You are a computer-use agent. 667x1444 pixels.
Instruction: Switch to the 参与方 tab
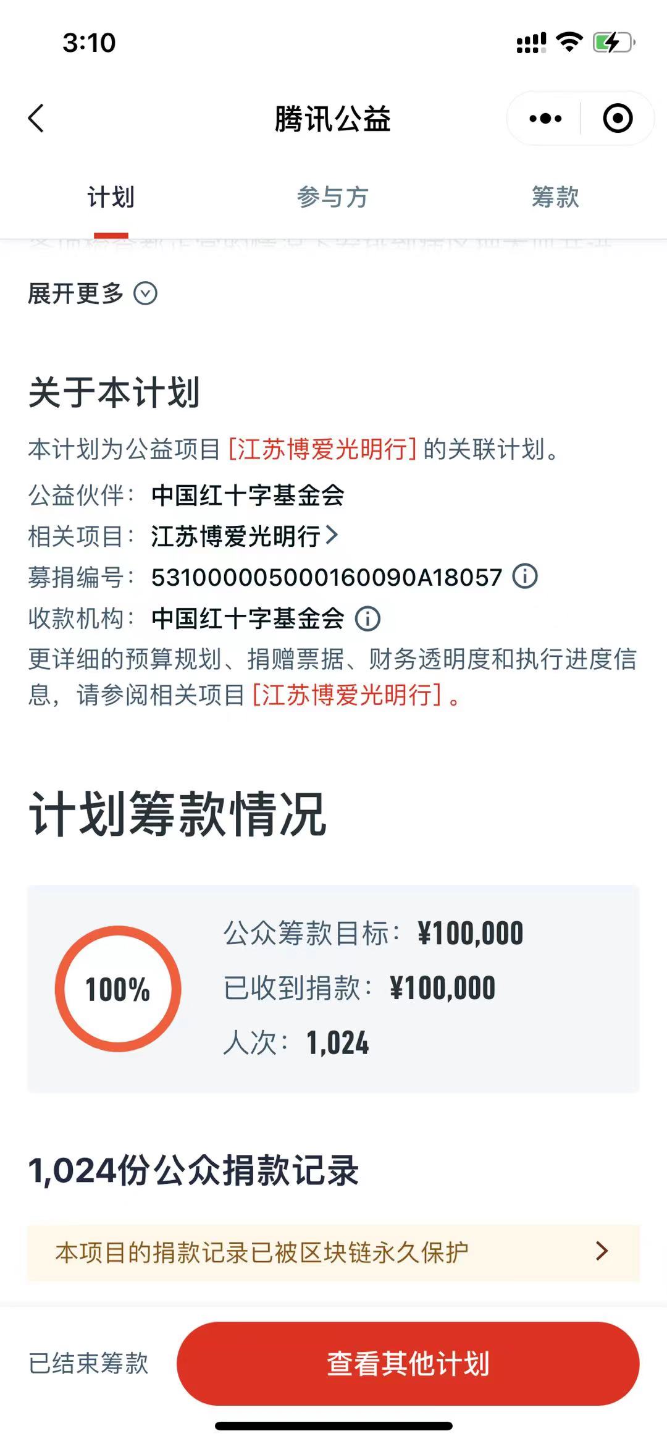(332, 198)
